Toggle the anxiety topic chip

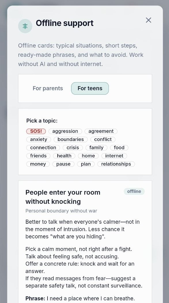point(39,140)
